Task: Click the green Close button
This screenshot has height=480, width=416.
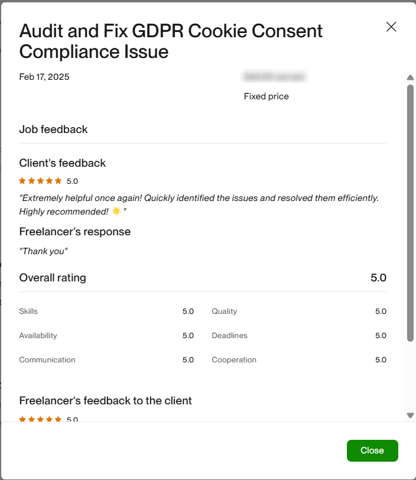Action: pos(372,450)
